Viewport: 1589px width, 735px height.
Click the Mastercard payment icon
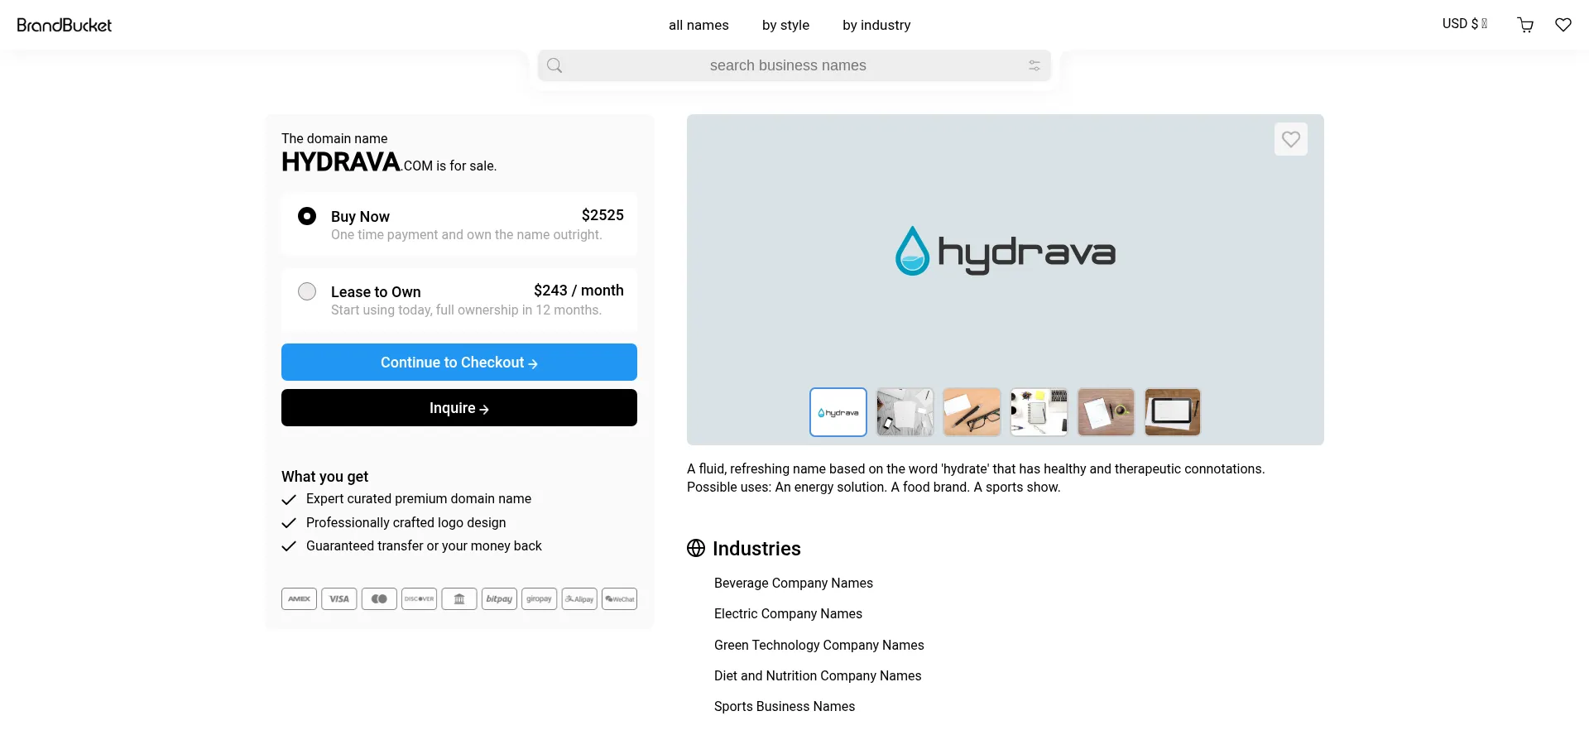(x=379, y=598)
